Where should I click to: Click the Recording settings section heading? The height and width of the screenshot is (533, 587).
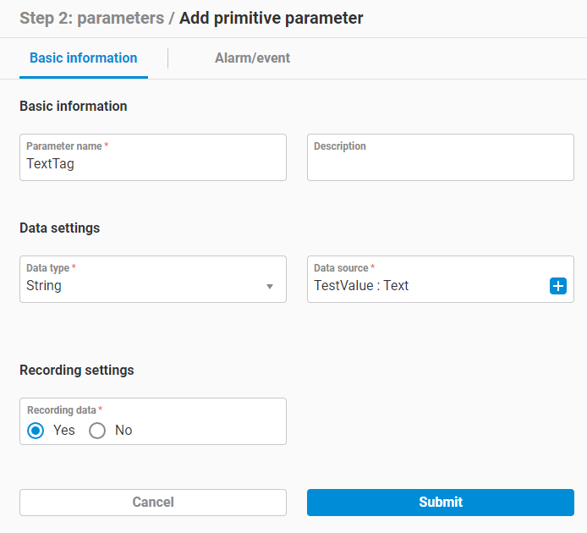76,371
